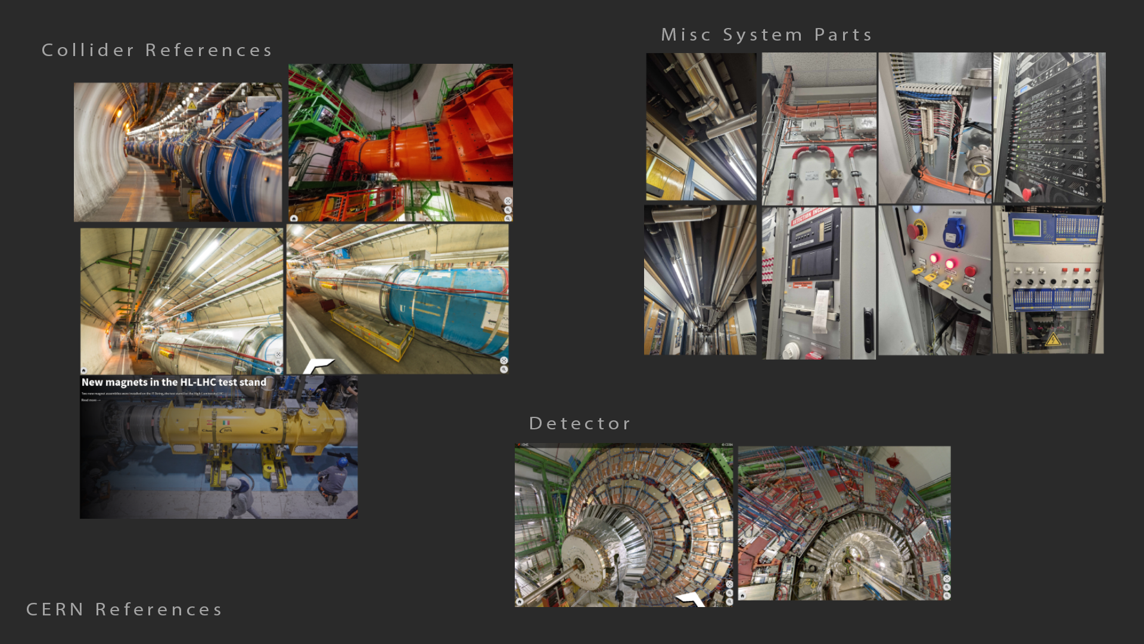Select the circular detector end-cap image
Viewport: 1144px width, 644px height.
pos(624,525)
